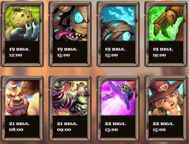Open the blue ghostly hand mummy artwork

click(118, 23)
